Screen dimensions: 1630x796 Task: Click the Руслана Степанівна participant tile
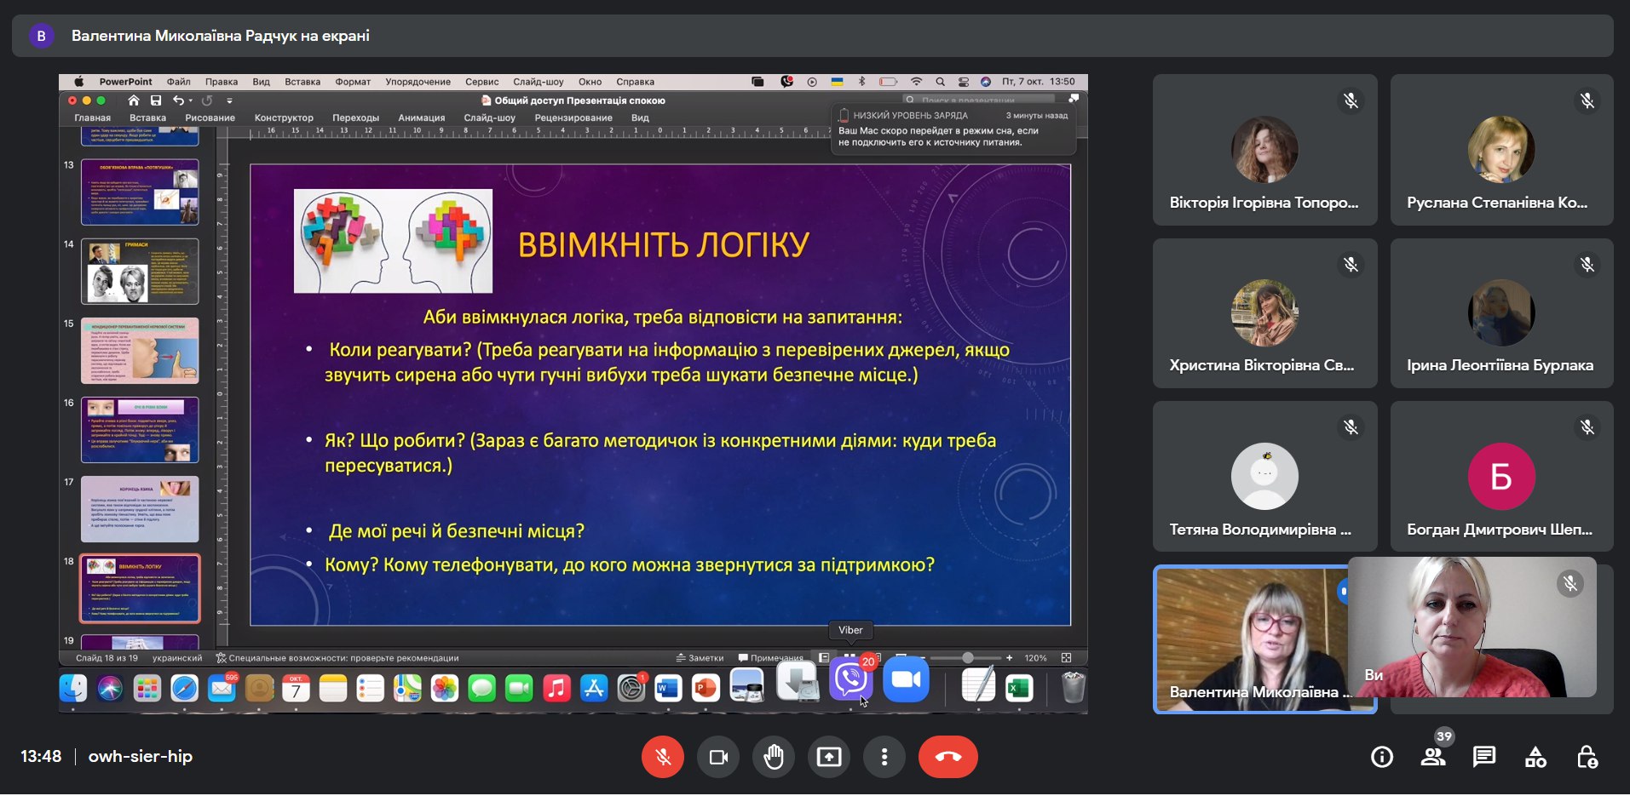click(1501, 150)
